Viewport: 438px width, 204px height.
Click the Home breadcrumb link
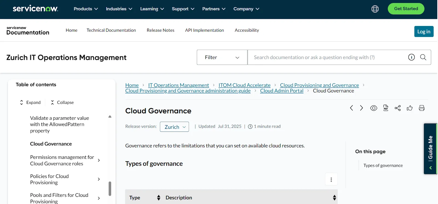tap(132, 85)
